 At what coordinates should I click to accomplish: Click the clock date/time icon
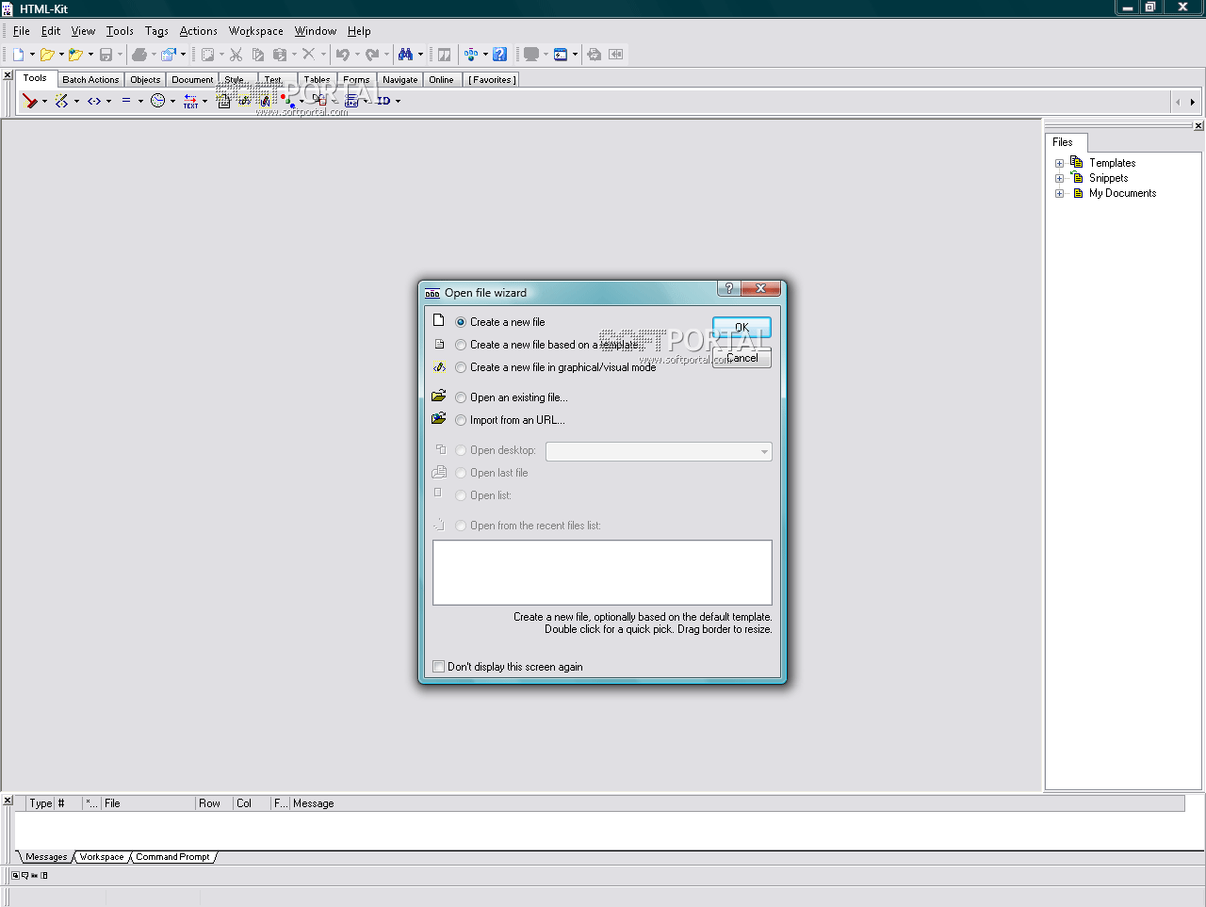coord(158,101)
